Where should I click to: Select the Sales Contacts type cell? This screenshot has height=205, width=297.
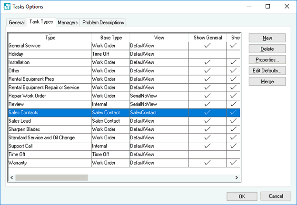(50, 112)
